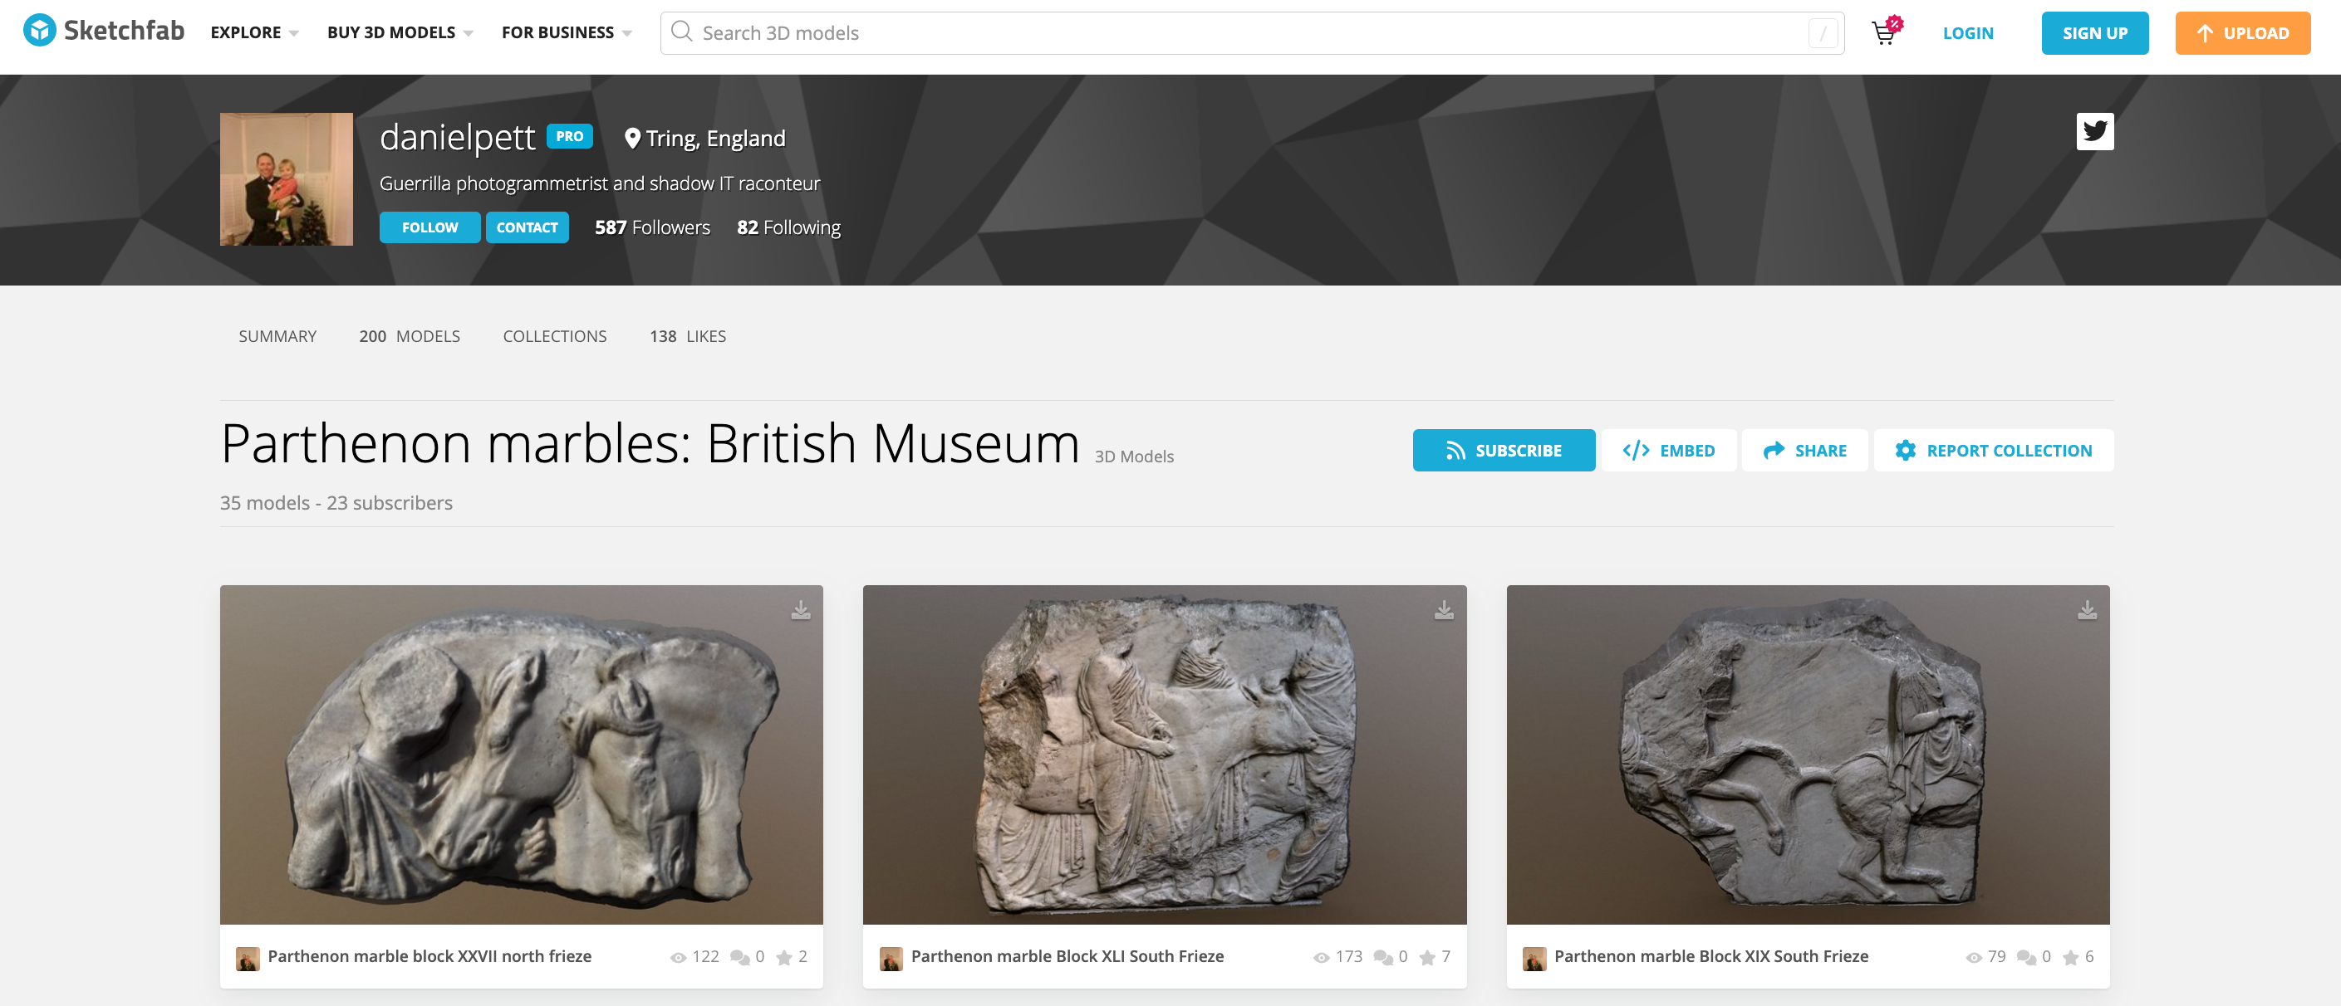The width and height of the screenshot is (2341, 1006).
Task: Expand the Buy 3D Models menu
Action: click(x=400, y=32)
